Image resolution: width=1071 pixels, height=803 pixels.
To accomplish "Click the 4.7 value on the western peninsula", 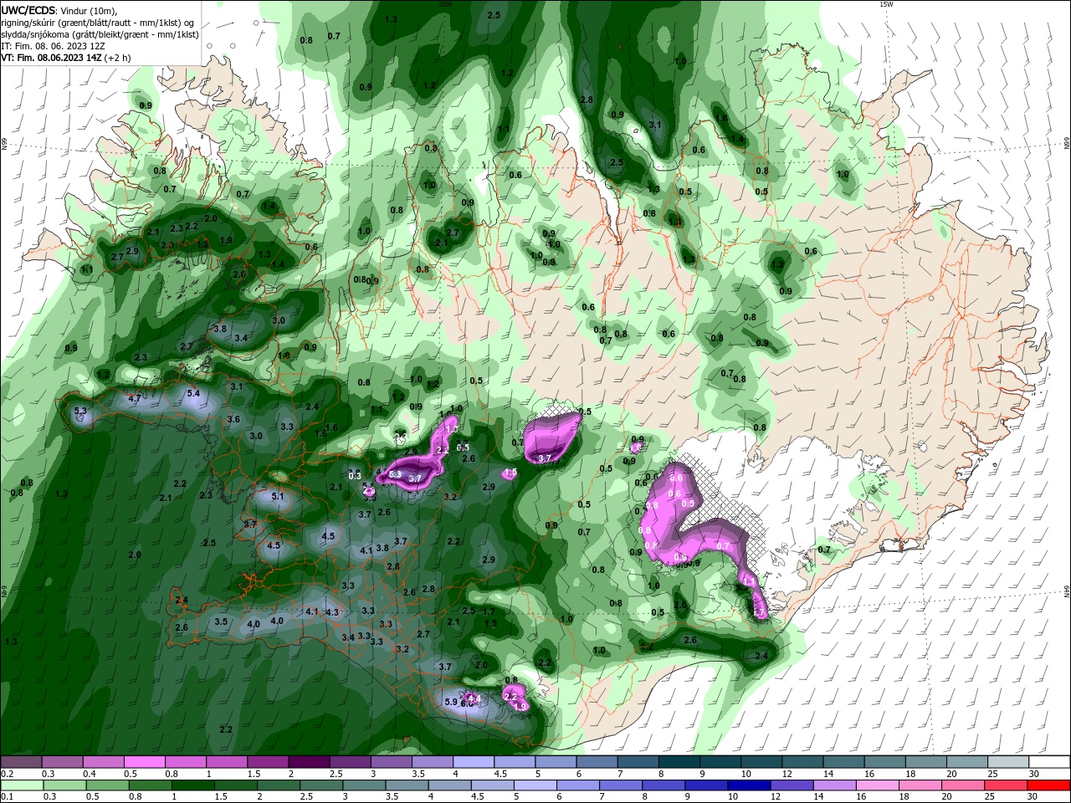I will point(135,398).
